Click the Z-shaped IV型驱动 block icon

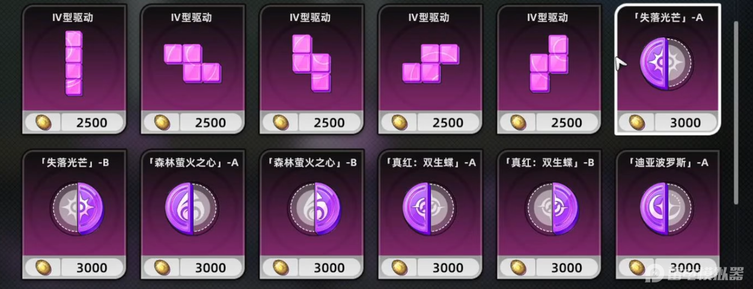click(x=192, y=63)
